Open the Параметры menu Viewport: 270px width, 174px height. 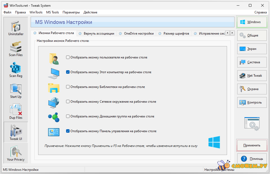click(71, 12)
